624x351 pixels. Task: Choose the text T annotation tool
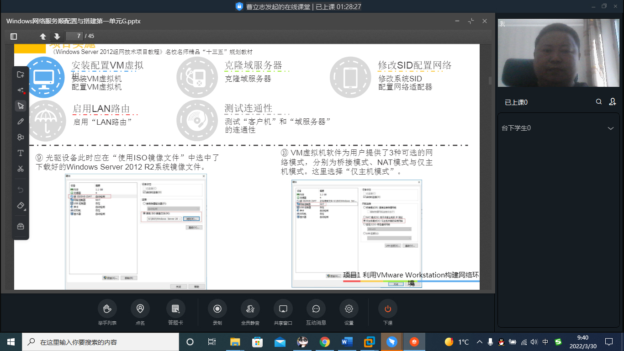21,153
